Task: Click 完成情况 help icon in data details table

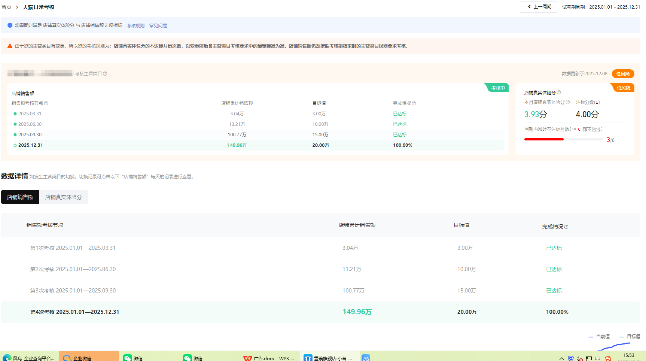Action: (x=566, y=227)
